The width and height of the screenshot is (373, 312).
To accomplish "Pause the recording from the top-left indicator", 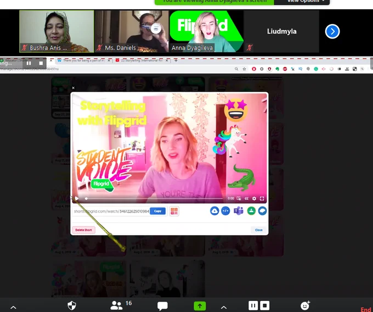I will (x=29, y=63).
